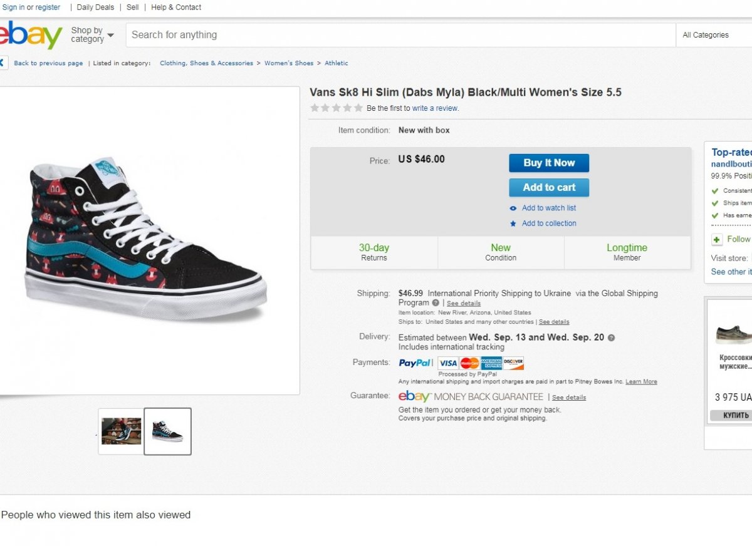
Task: Click the star icon beside collection
Action: tap(513, 224)
